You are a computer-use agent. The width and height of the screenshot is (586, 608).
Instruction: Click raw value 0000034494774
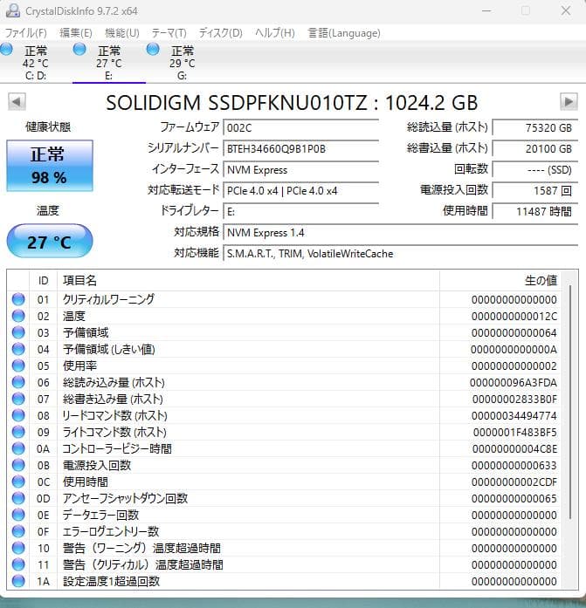click(x=514, y=416)
